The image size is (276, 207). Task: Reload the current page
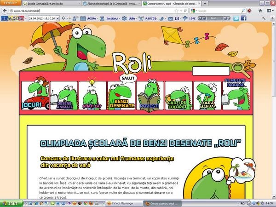click(x=185, y=11)
